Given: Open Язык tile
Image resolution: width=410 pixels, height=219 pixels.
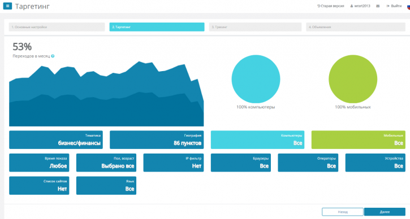Looking at the screenshot, I should click(x=106, y=186).
